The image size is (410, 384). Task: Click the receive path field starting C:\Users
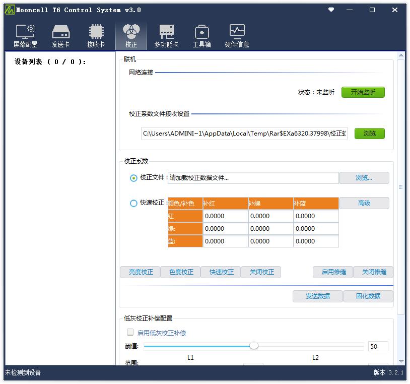click(x=244, y=134)
